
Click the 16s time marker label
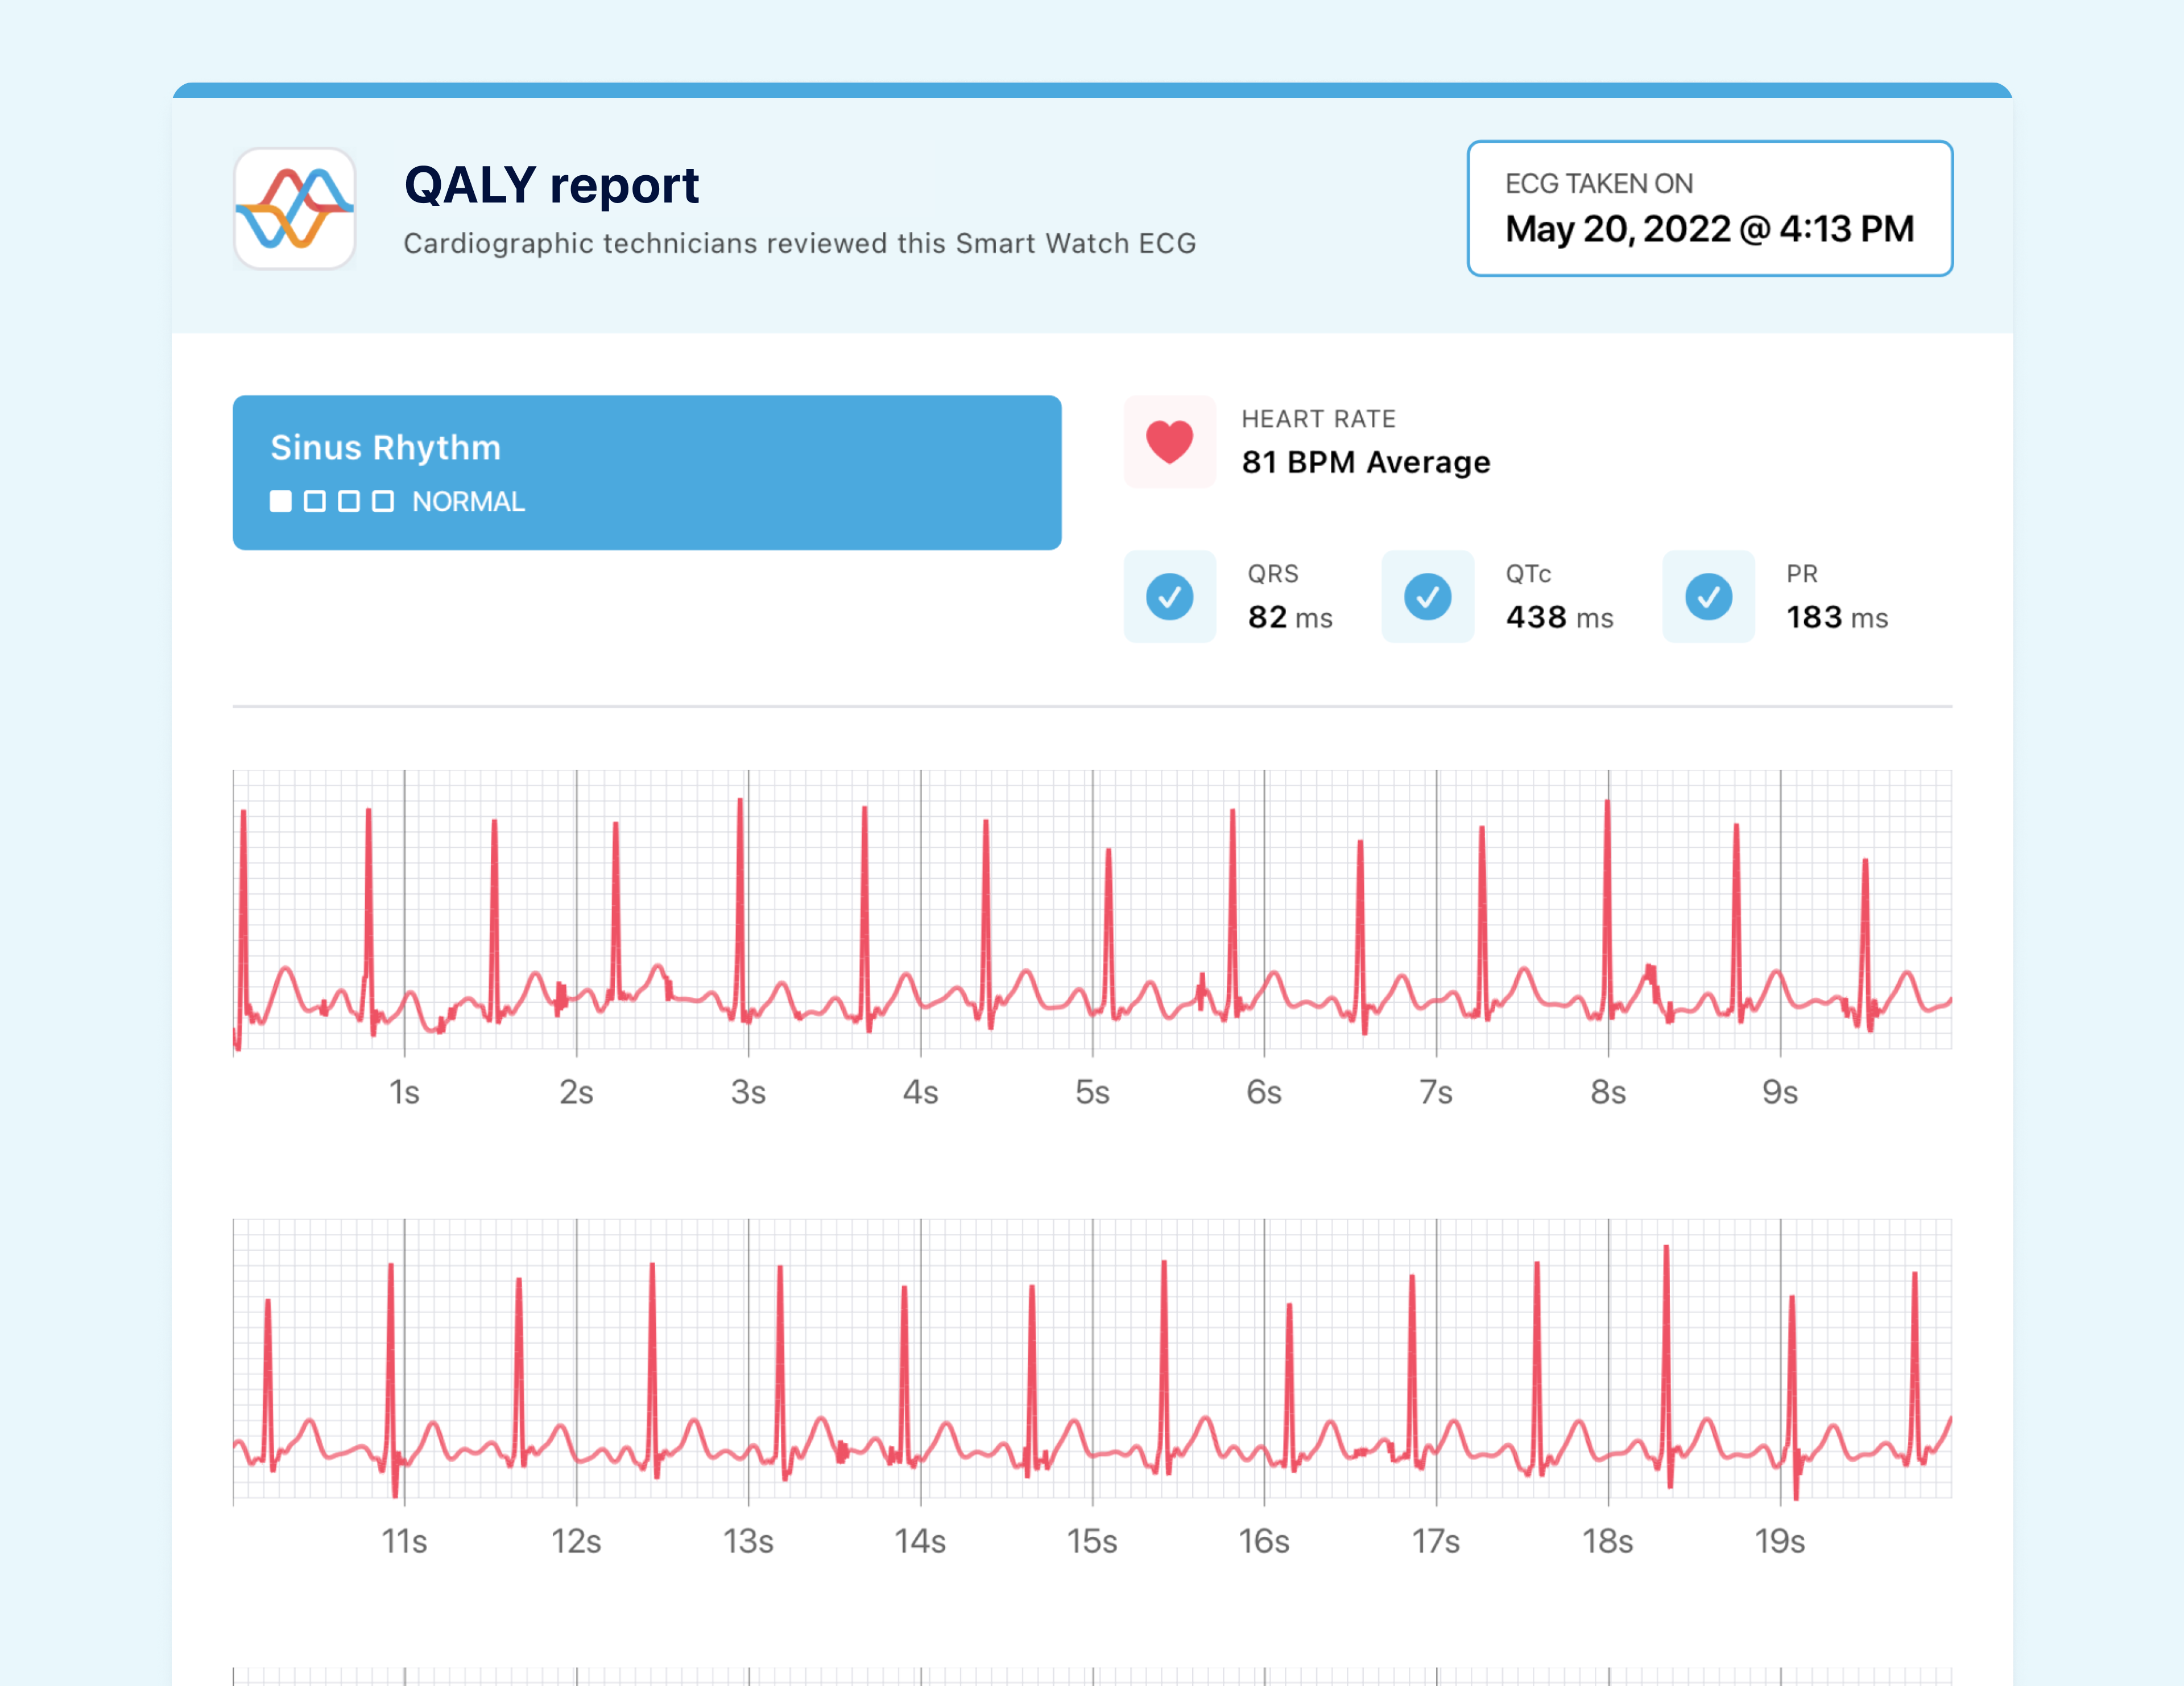[x=1264, y=1541]
